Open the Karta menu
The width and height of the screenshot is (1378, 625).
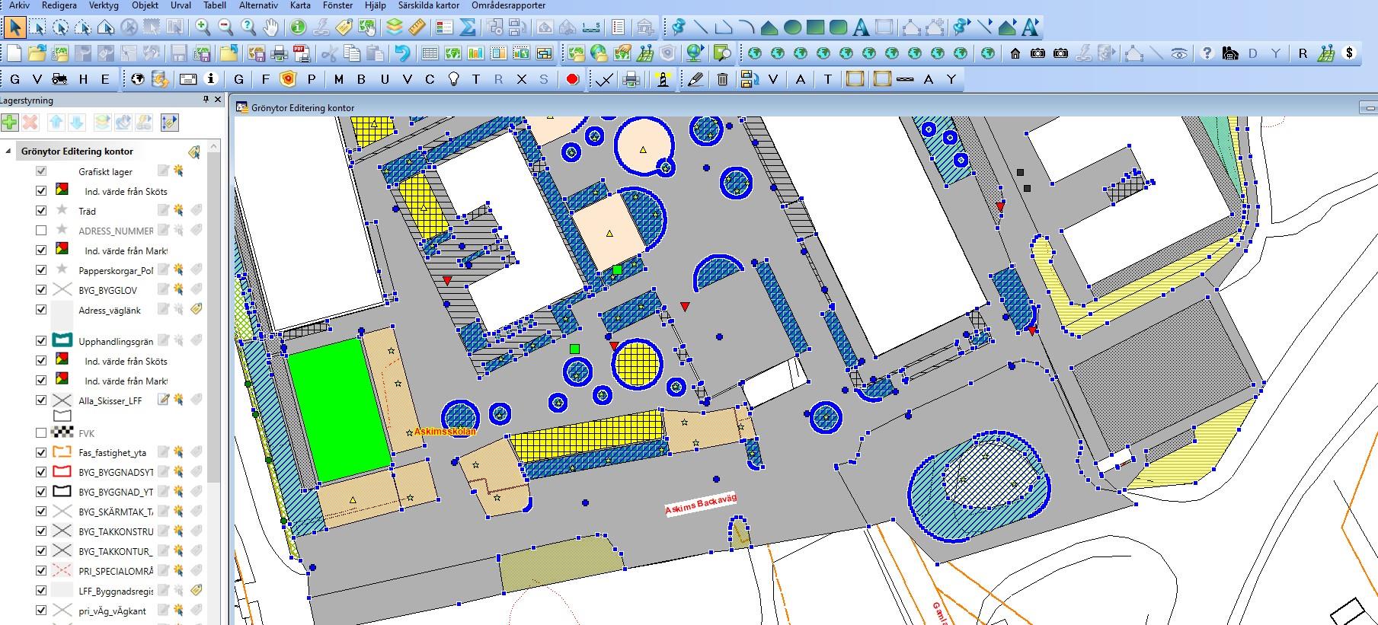(300, 5)
